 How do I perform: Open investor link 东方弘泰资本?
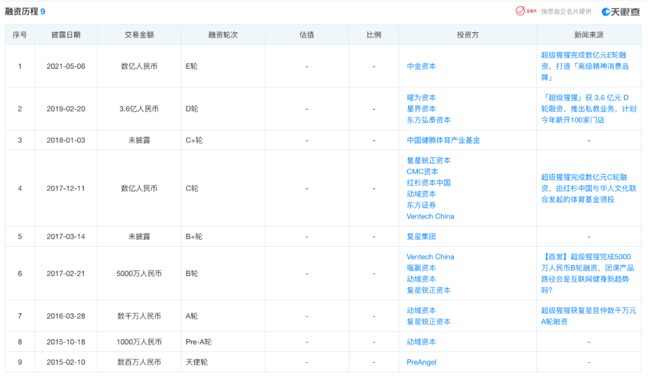tap(428, 120)
